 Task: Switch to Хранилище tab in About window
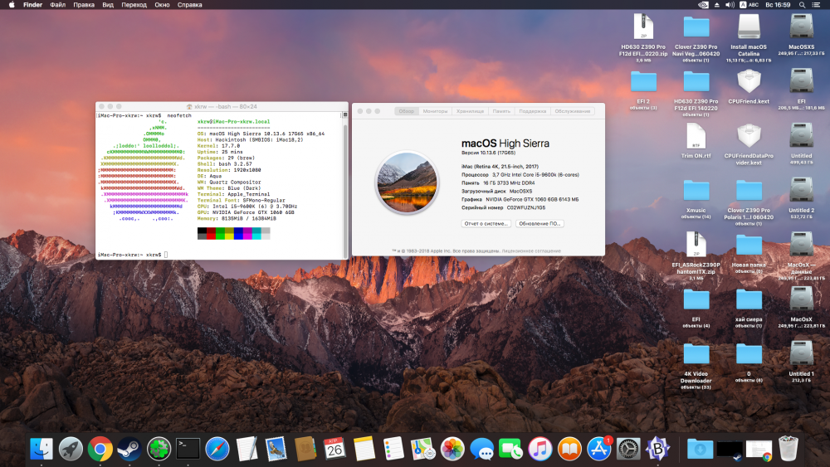[x=470, y=111]
